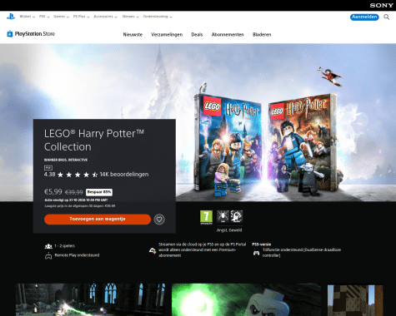Click the PlayStation Store text link
This screenshot has height=316, width=396.
click(35, 34)
